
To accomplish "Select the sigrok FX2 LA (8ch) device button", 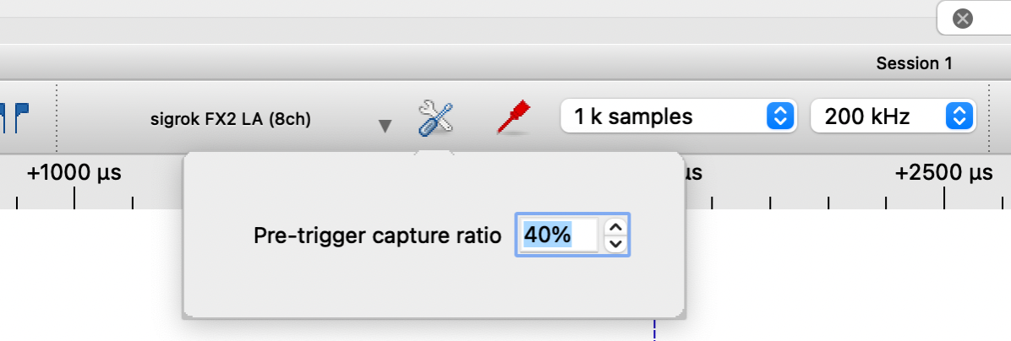I will [x=230, y=120].
